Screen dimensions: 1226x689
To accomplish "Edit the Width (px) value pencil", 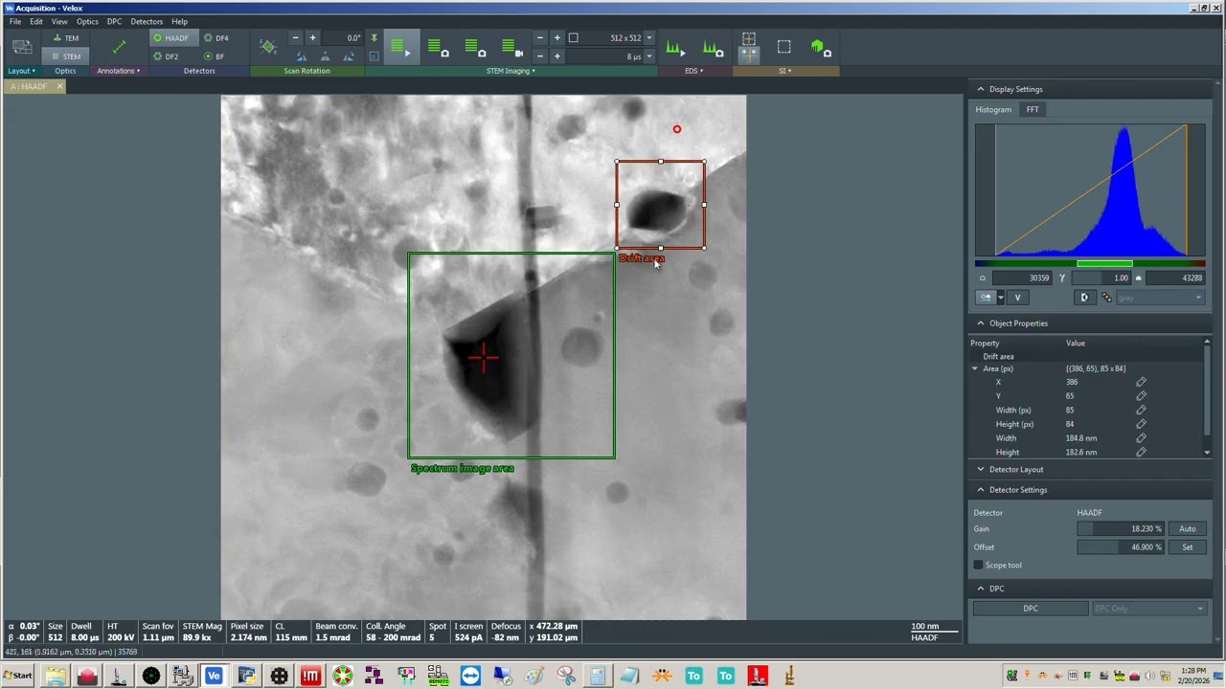I will [x=1141, y=411].
